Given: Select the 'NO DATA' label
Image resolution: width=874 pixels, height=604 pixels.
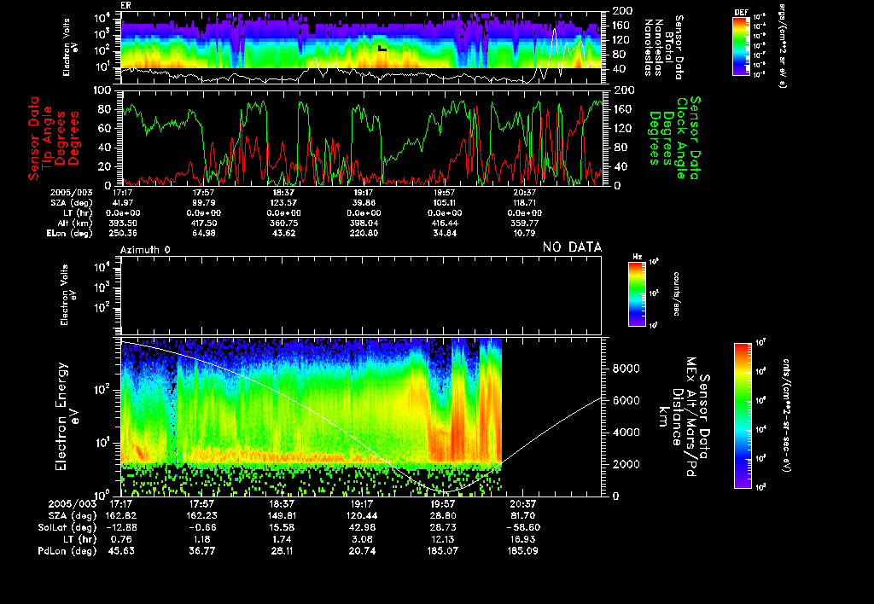Looking at the screenshot, I should point(572,247).
